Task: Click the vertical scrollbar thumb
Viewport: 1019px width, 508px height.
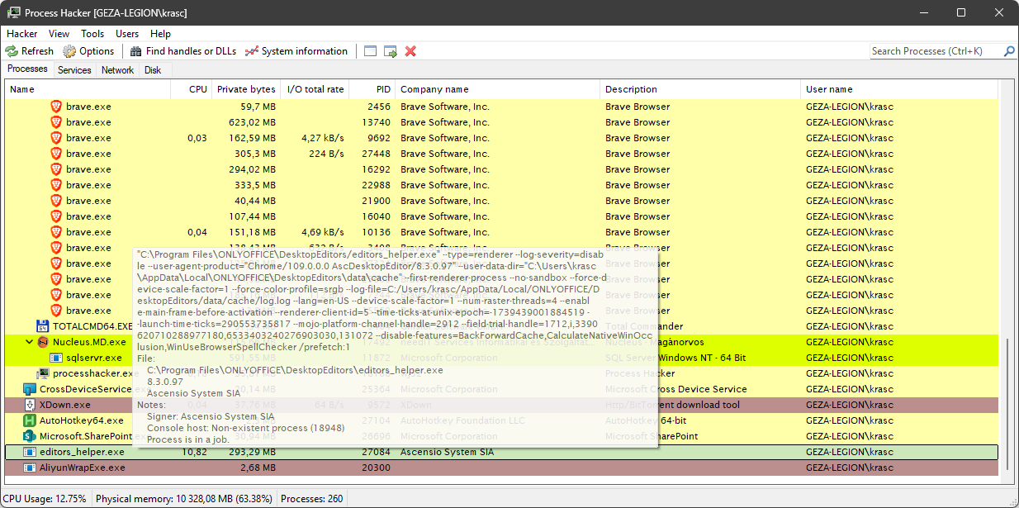Action: pos(1006,406)
